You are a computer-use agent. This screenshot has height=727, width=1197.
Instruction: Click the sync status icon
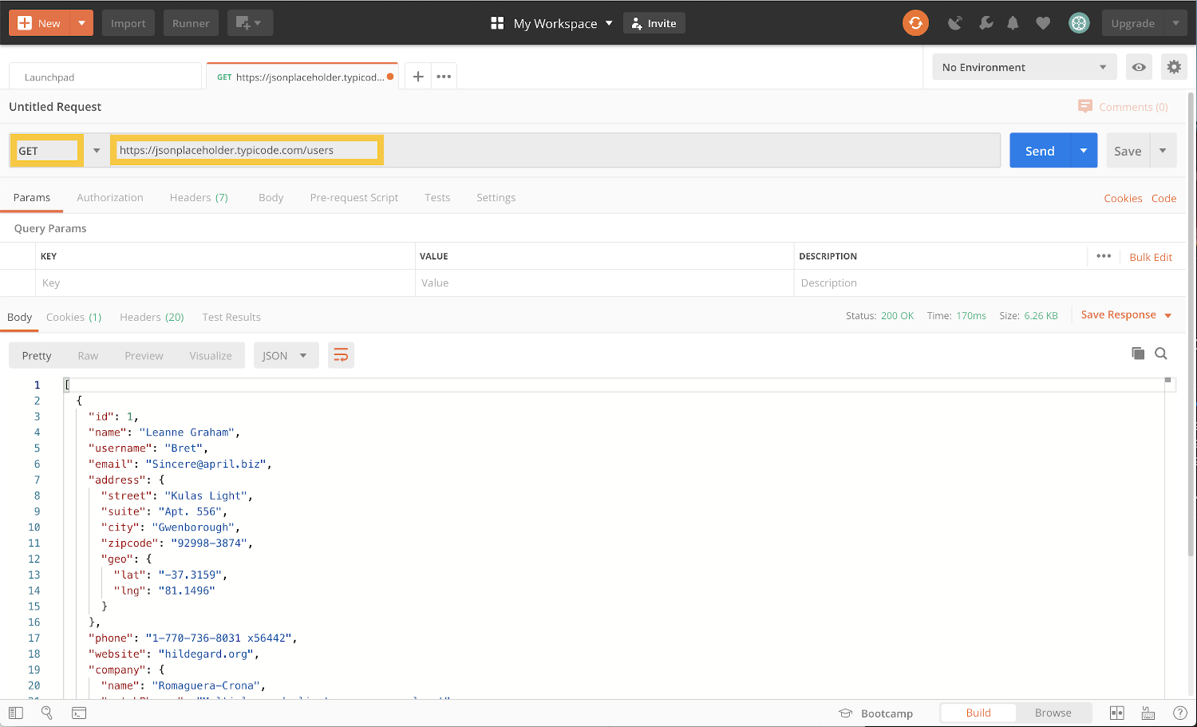click(x=915, y=23)
